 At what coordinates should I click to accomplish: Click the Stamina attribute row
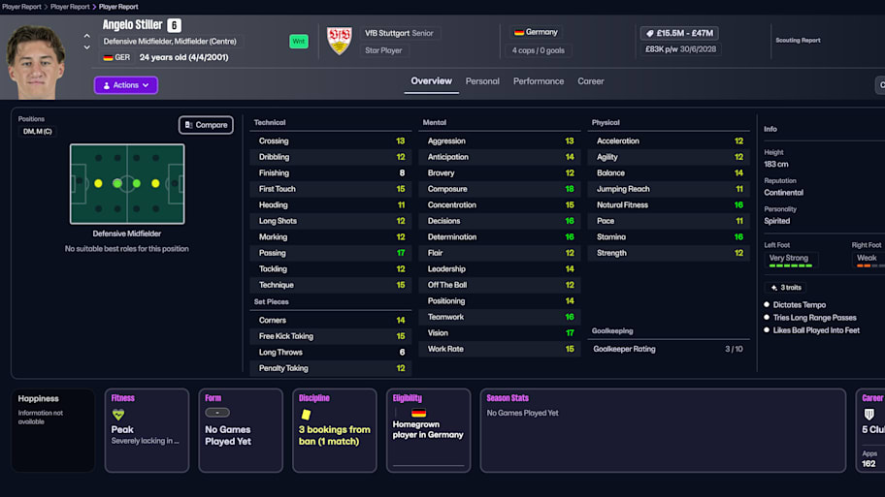669,237
